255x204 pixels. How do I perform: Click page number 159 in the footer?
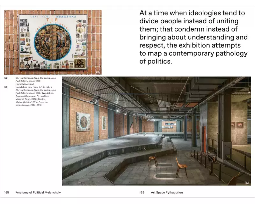coord(142,193)
